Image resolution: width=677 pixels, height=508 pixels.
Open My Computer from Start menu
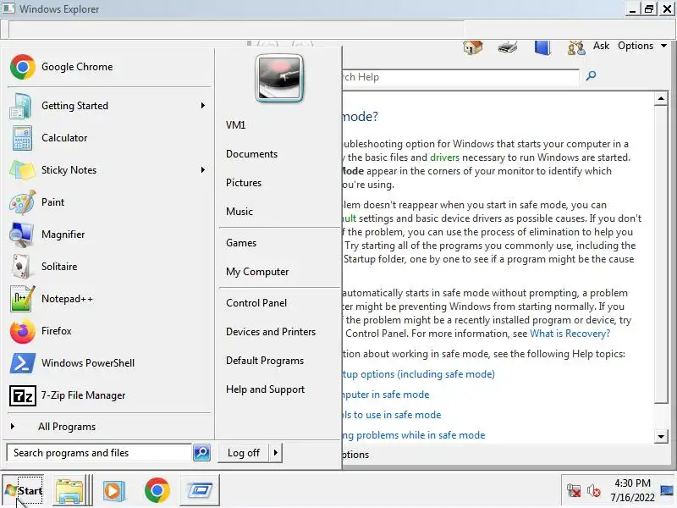[x=257, y=272]
